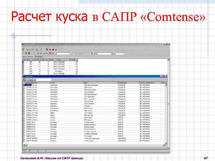Viewport: 215px width, 161px height.
Task: Switch to the 'Результаты' tab
Action: tap(39, 56)
